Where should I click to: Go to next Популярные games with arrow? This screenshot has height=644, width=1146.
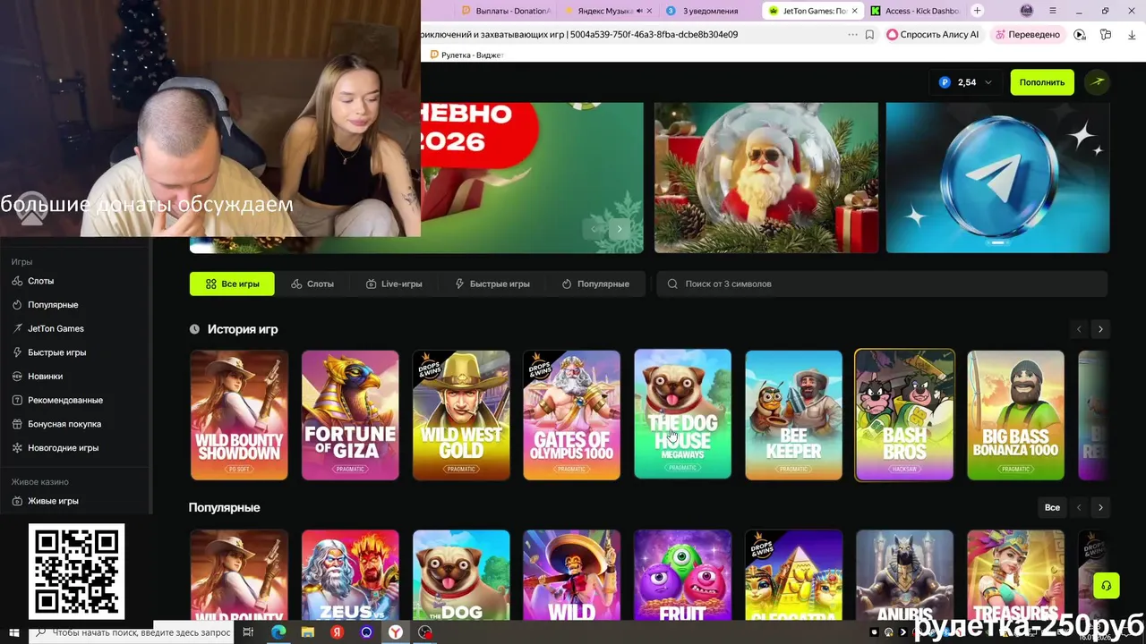point(1100,507)
